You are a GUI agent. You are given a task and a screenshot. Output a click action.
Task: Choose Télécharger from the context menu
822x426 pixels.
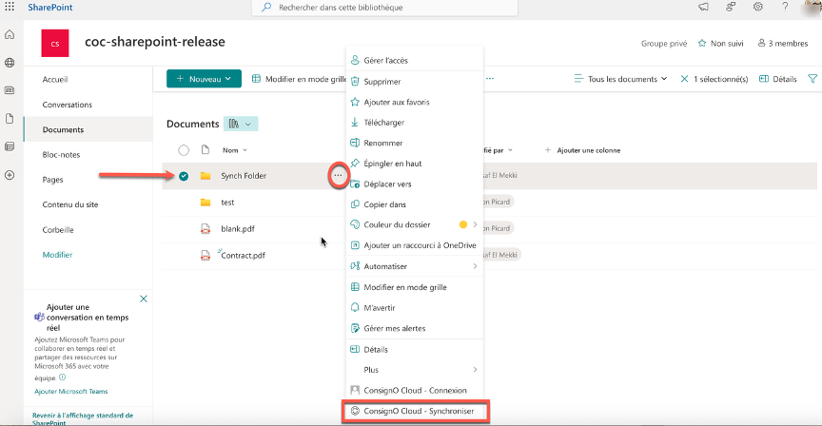tap(383, 123)
